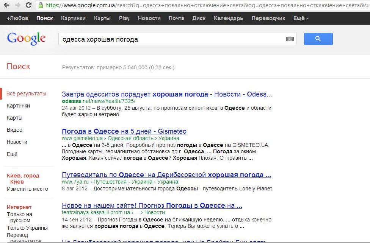Open Переводчик in the top navigation bar
This screenshot has width=370, height=243.
pos(268,18)
